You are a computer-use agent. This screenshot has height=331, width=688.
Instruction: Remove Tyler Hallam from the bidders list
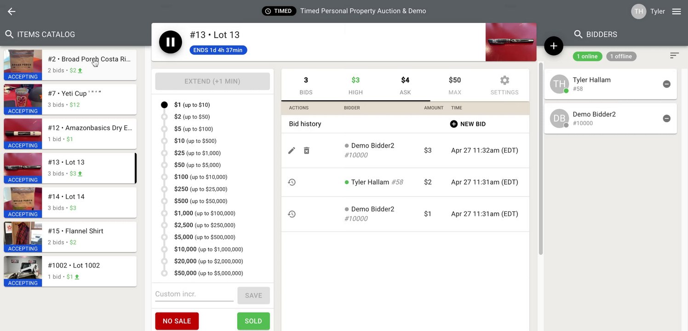(x=666, y=84)
